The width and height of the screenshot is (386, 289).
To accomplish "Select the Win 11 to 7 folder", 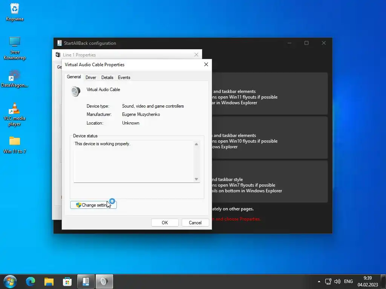I will [15, 145].
